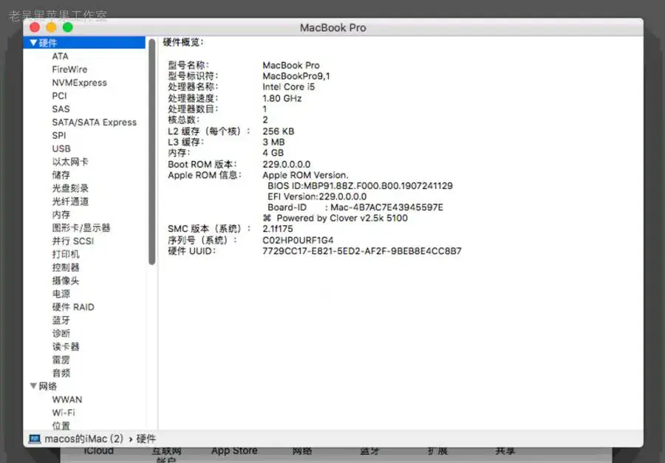Select Wi-Fi under 网络
The height and width of the screenshot is (463, 665).
[64, 412]
